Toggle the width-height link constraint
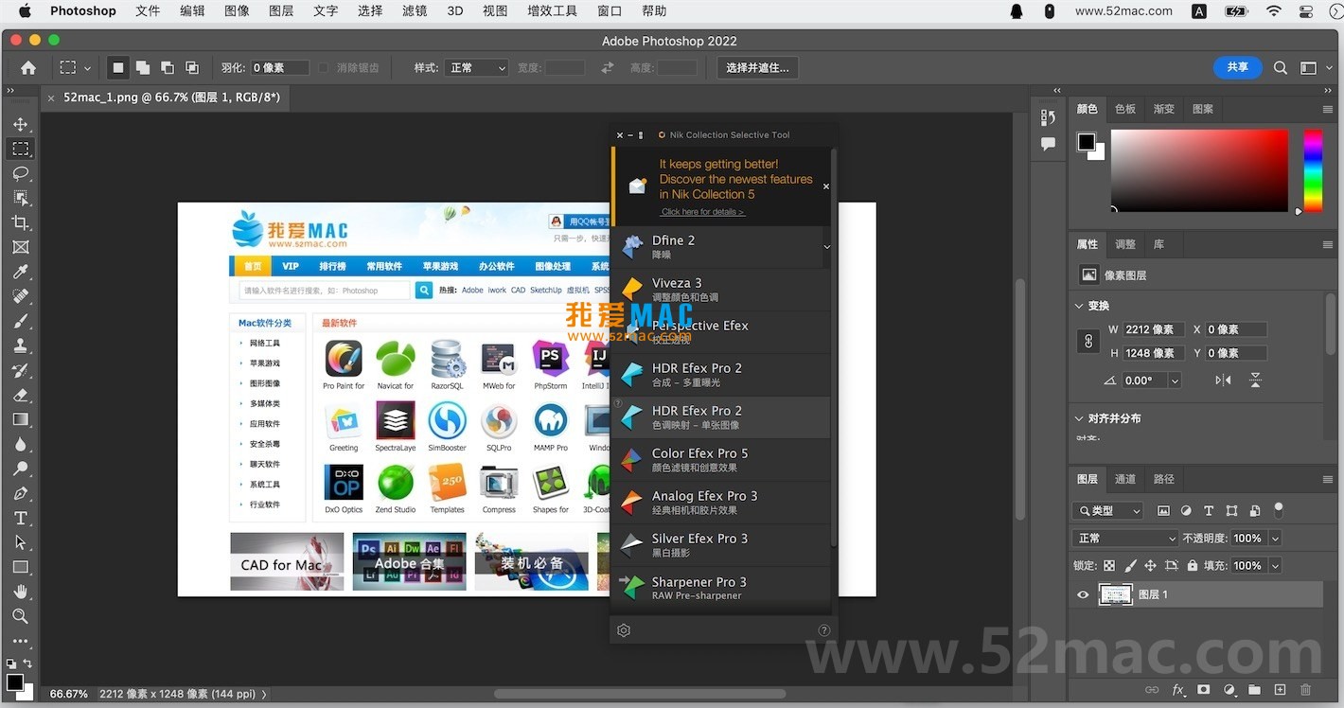 pyautogui.click(x=1088, y=341)
